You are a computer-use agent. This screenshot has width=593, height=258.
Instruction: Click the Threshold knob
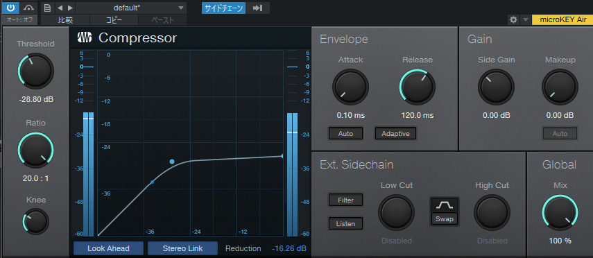tap(35, 71)
